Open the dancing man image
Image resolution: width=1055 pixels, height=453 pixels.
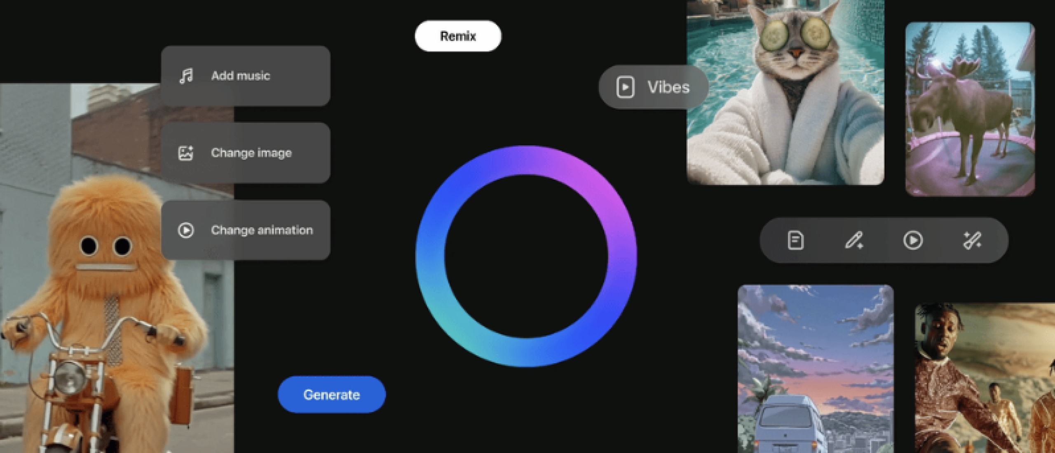click(x=985, y=378)
